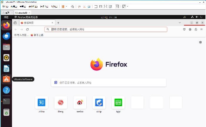Viewport: 206px width, 127px height.
Task: Open the Files manager dock icon
Action: (6, 47)
